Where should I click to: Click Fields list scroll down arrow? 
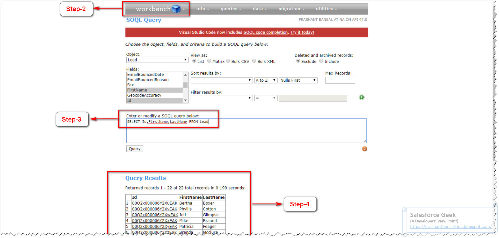click(x=185, y=100)
